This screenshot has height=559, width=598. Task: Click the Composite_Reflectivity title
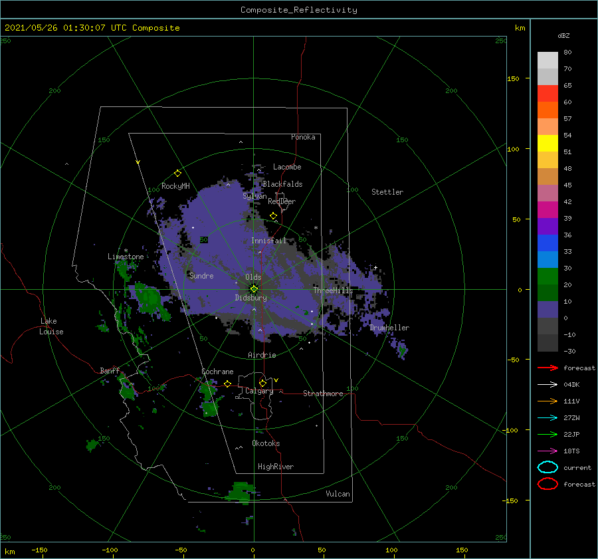tap(299, 10)
